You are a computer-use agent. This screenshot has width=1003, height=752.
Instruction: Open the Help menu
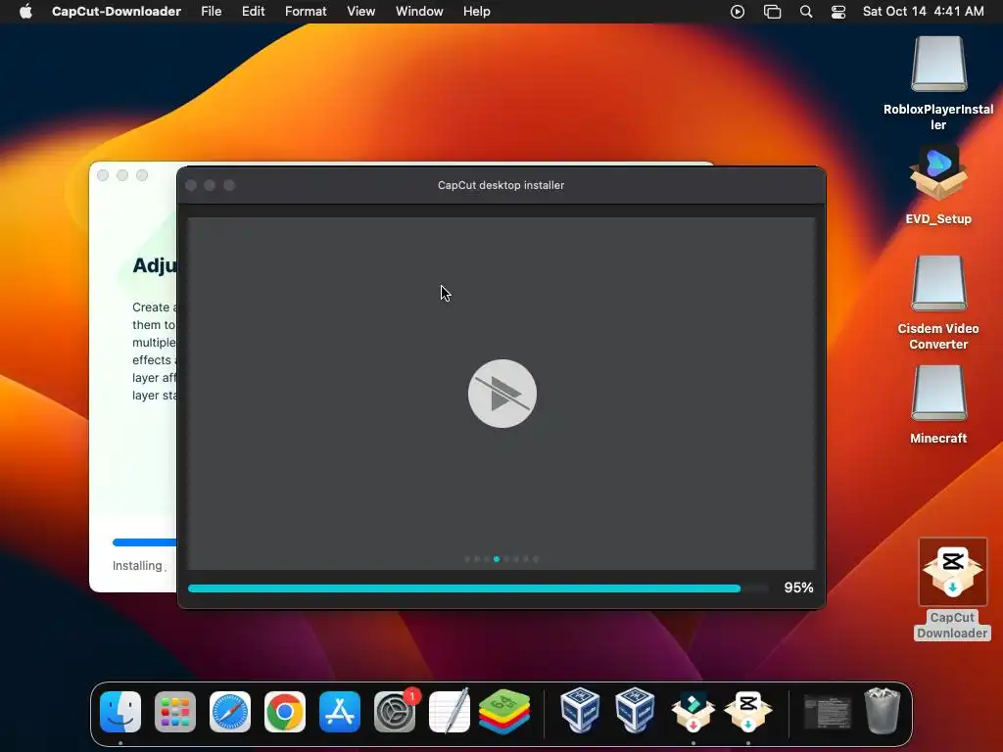tap(477, 12)
